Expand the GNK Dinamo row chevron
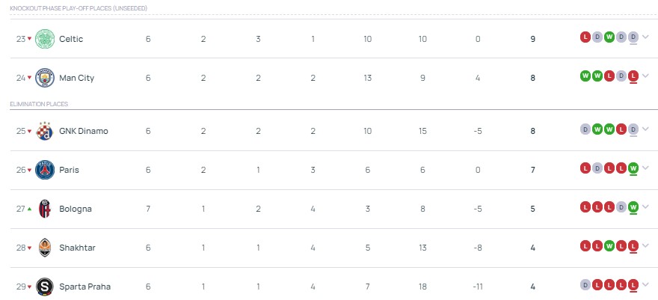The width and height of the screenshot is (658, 300). pos(645,129)
